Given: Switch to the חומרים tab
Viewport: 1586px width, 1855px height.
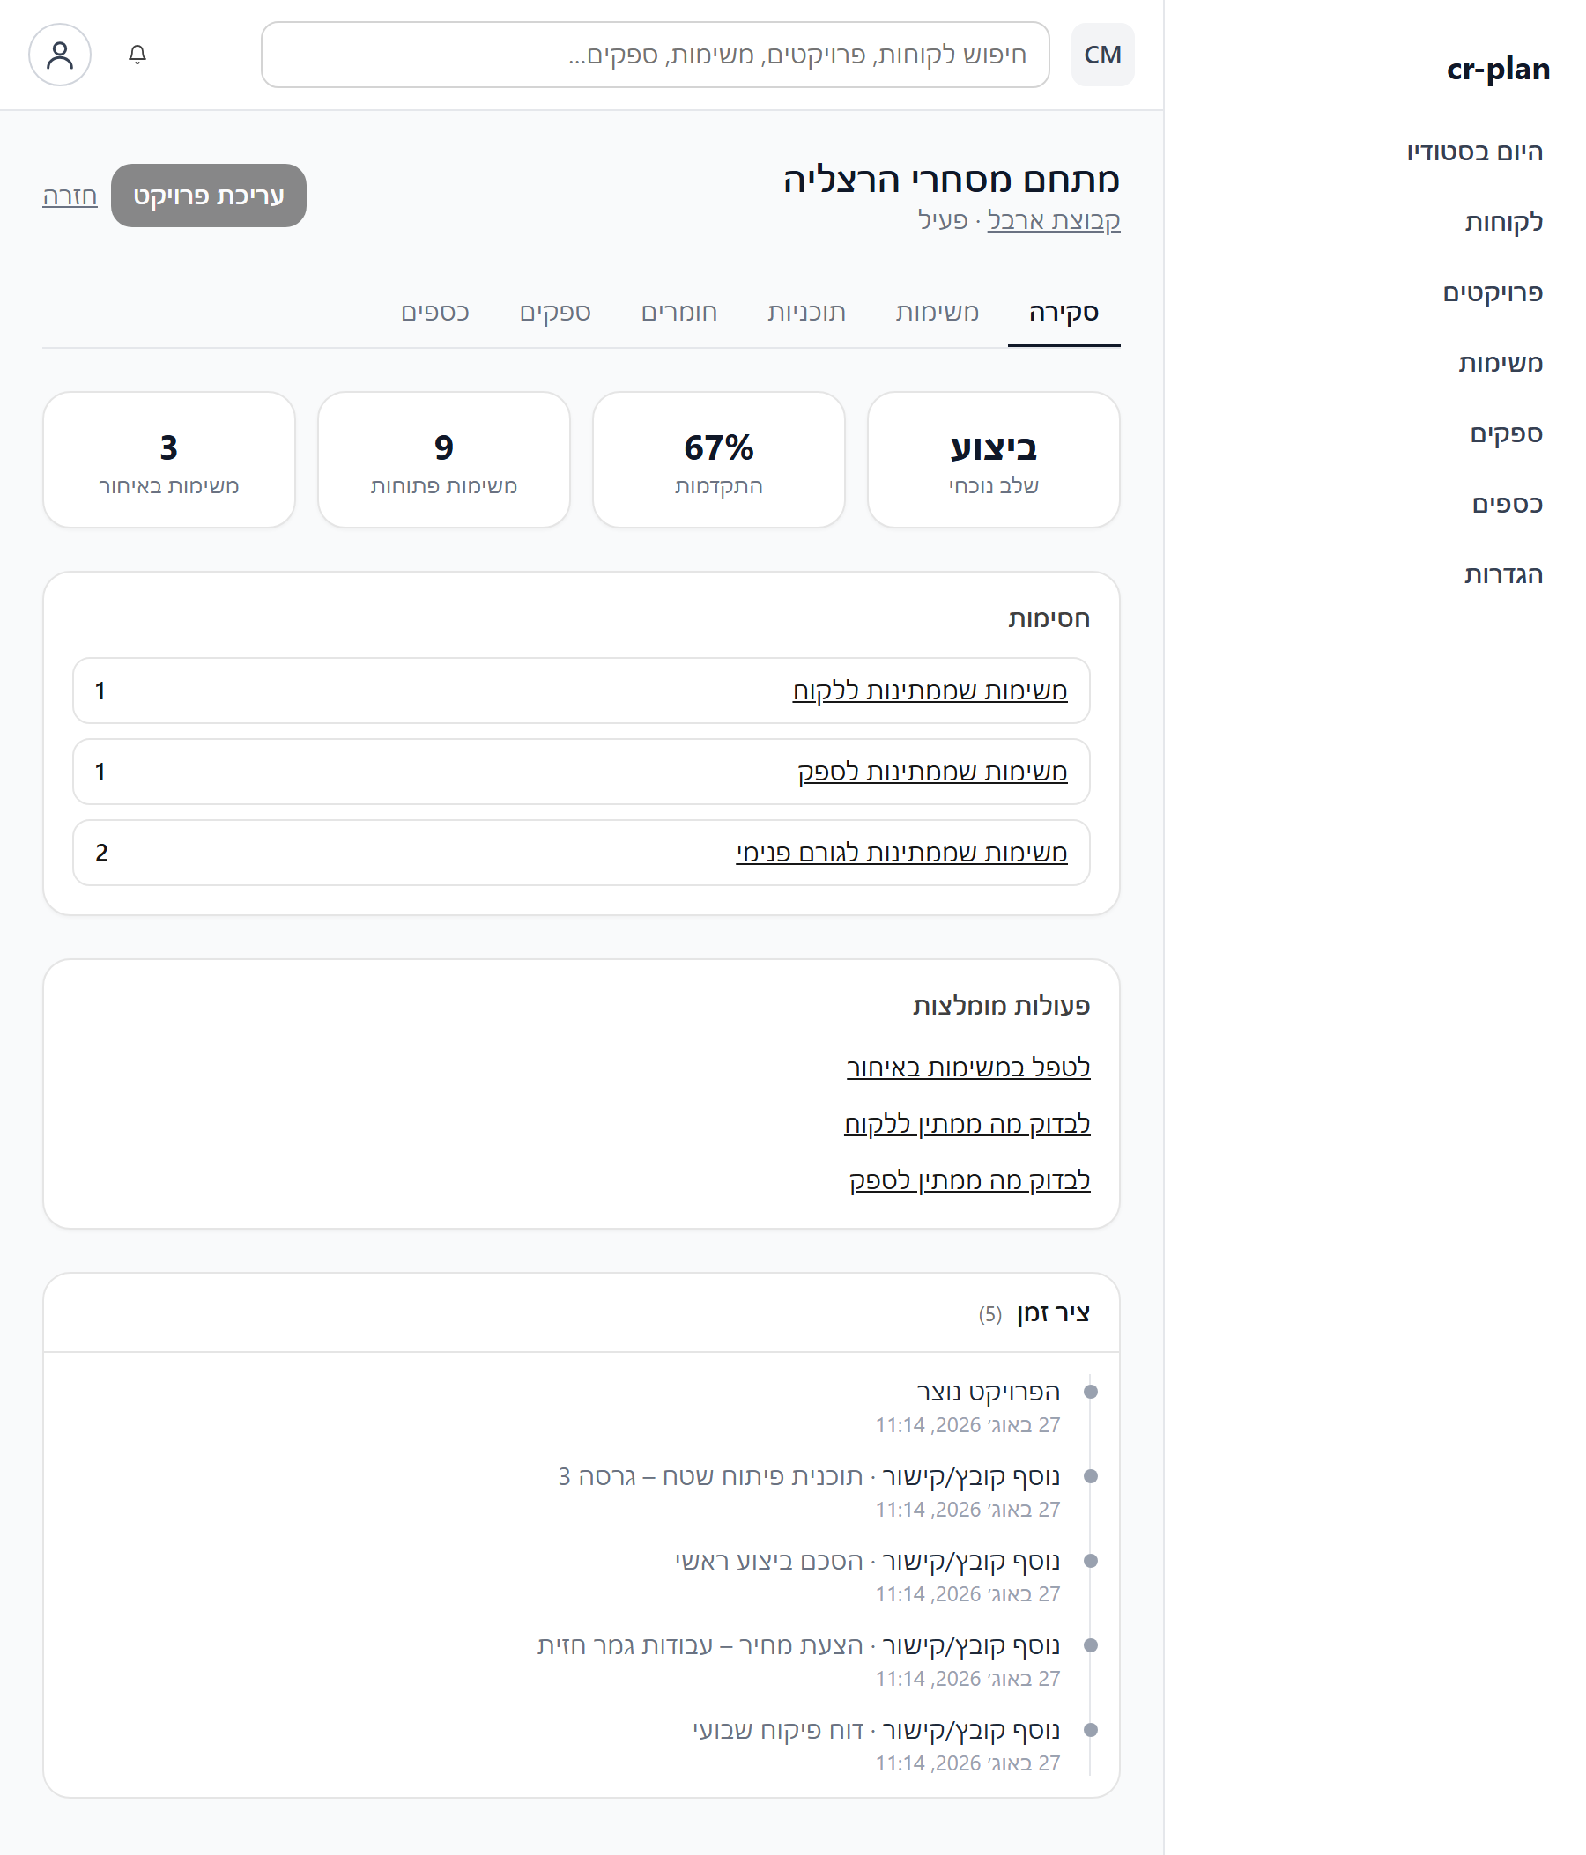Looking at the screenshot, I should (x=678, y=313).
